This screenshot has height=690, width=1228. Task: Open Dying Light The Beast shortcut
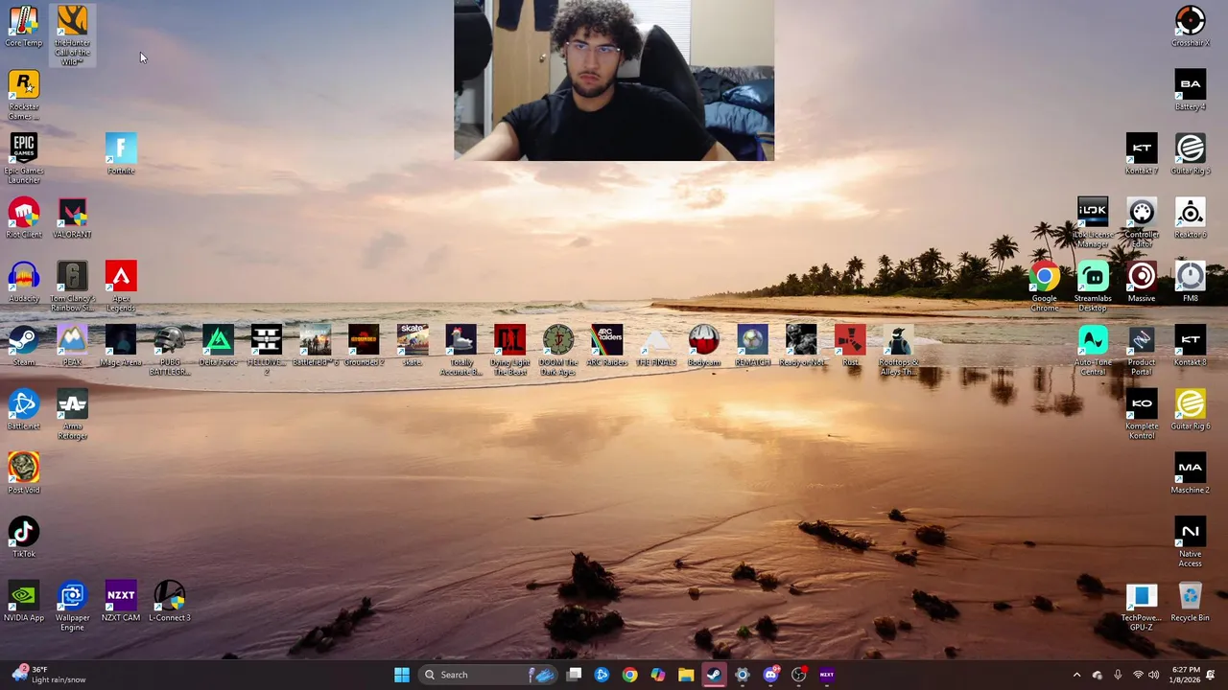click(x=509, y=351)
